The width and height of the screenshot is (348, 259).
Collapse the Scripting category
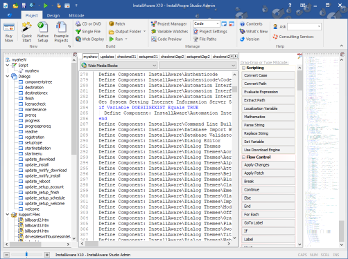click(243, 68)
